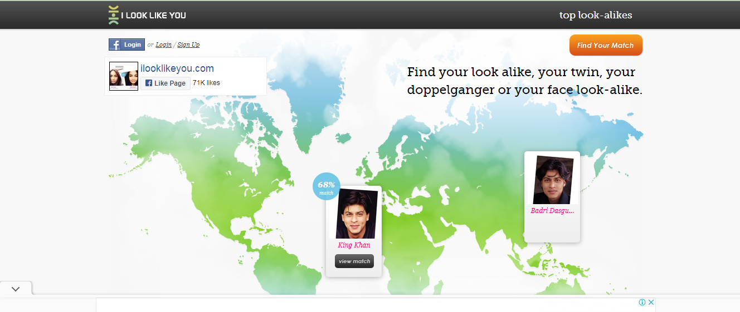The image size is (740, 312).
Task: Click the Facebook Login button
Action: pos(126,44)
